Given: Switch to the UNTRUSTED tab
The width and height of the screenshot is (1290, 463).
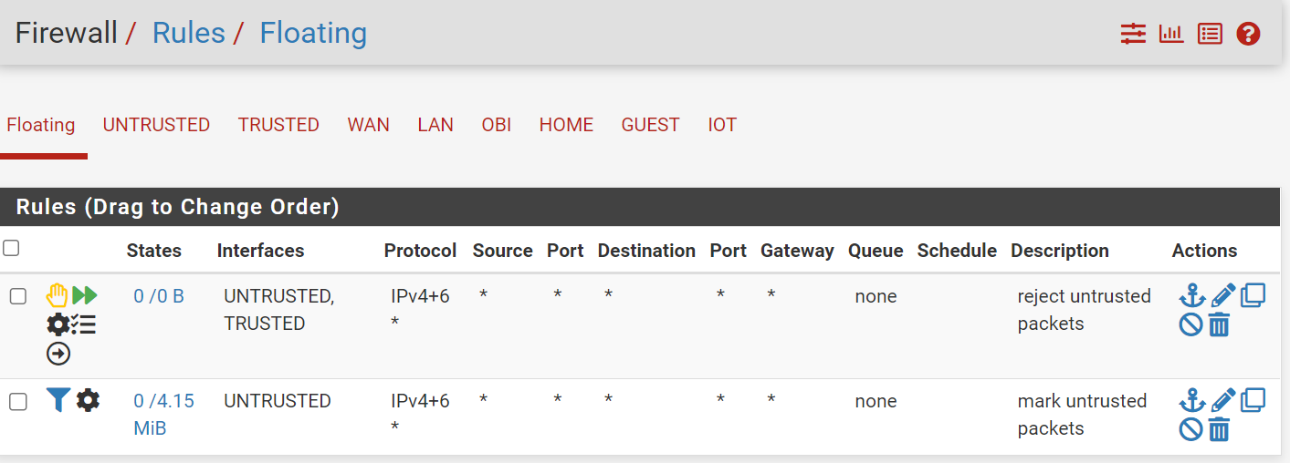Looking at the screenshot, I should pos(156,125).
